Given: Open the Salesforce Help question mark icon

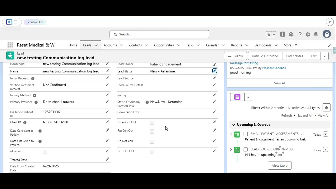Looking at the screenshot, I should coord(300,34).
